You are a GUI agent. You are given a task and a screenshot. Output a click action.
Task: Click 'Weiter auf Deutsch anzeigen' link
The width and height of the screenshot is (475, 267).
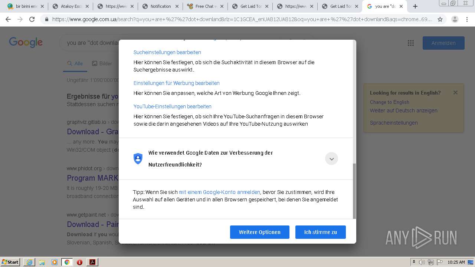pyautogui.click(x=404, y=111)
